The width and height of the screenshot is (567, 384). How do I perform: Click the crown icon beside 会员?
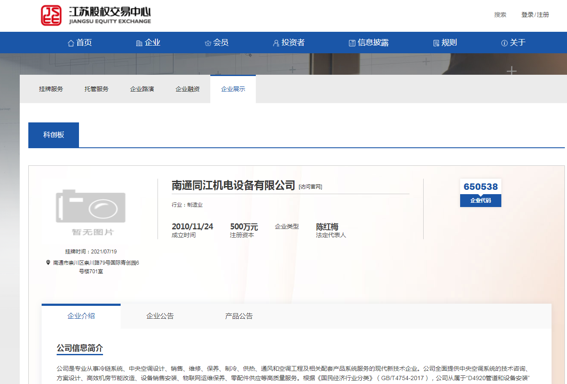(x=208, y=43)
